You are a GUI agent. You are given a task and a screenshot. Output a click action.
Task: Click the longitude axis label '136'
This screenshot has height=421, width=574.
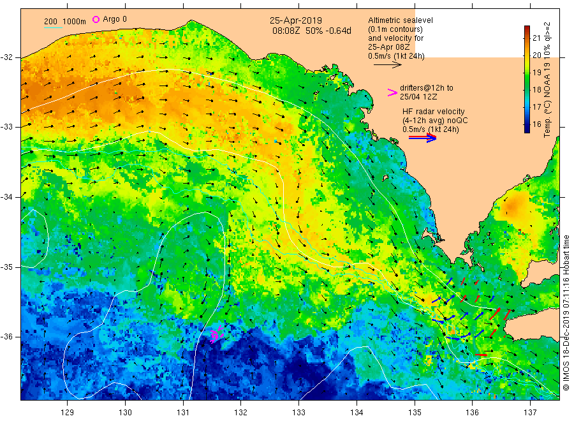(x=472, y=413)
